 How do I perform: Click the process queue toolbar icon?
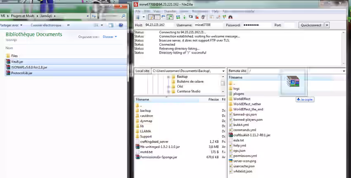coord(185,17)
